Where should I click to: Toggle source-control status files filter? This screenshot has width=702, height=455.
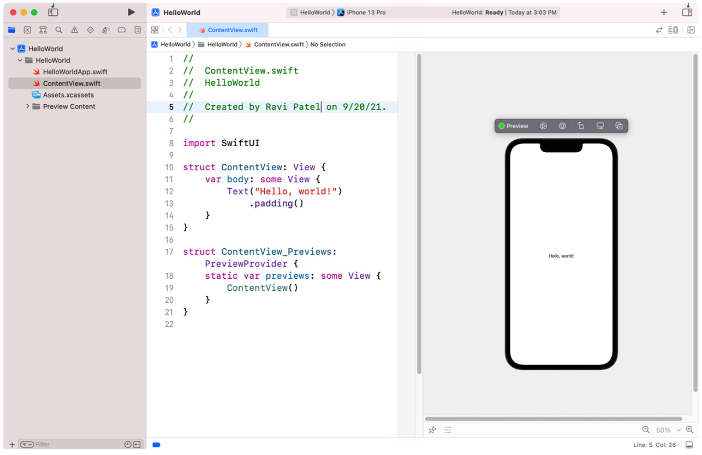(136, 445)
